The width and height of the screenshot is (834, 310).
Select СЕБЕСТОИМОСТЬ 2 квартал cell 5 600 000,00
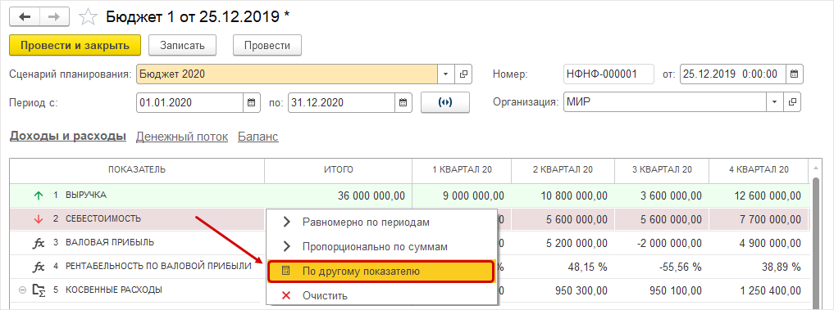coord(563,219)
